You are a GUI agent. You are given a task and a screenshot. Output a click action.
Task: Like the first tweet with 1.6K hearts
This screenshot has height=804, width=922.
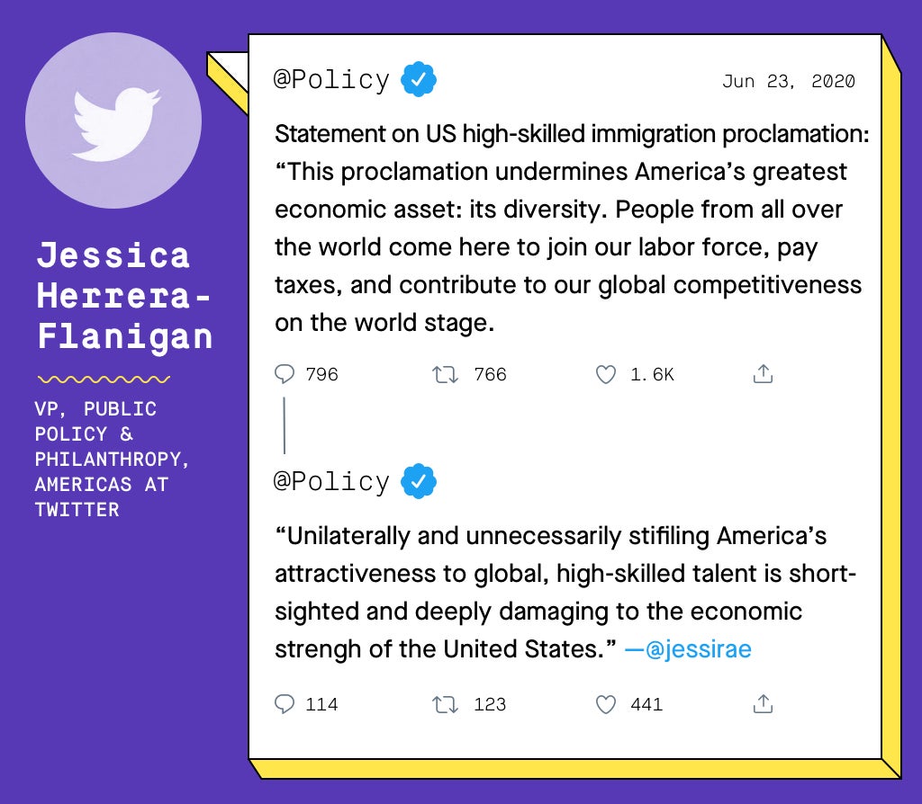click(606, 374)
